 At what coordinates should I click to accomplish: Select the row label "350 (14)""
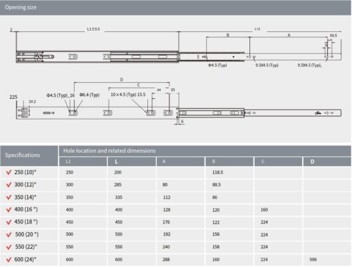(x=25, y=197)
